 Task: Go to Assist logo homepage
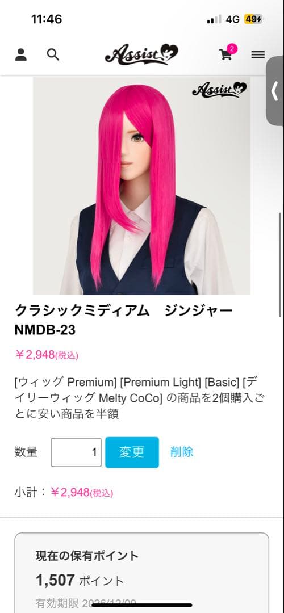(x=141, y=54)
